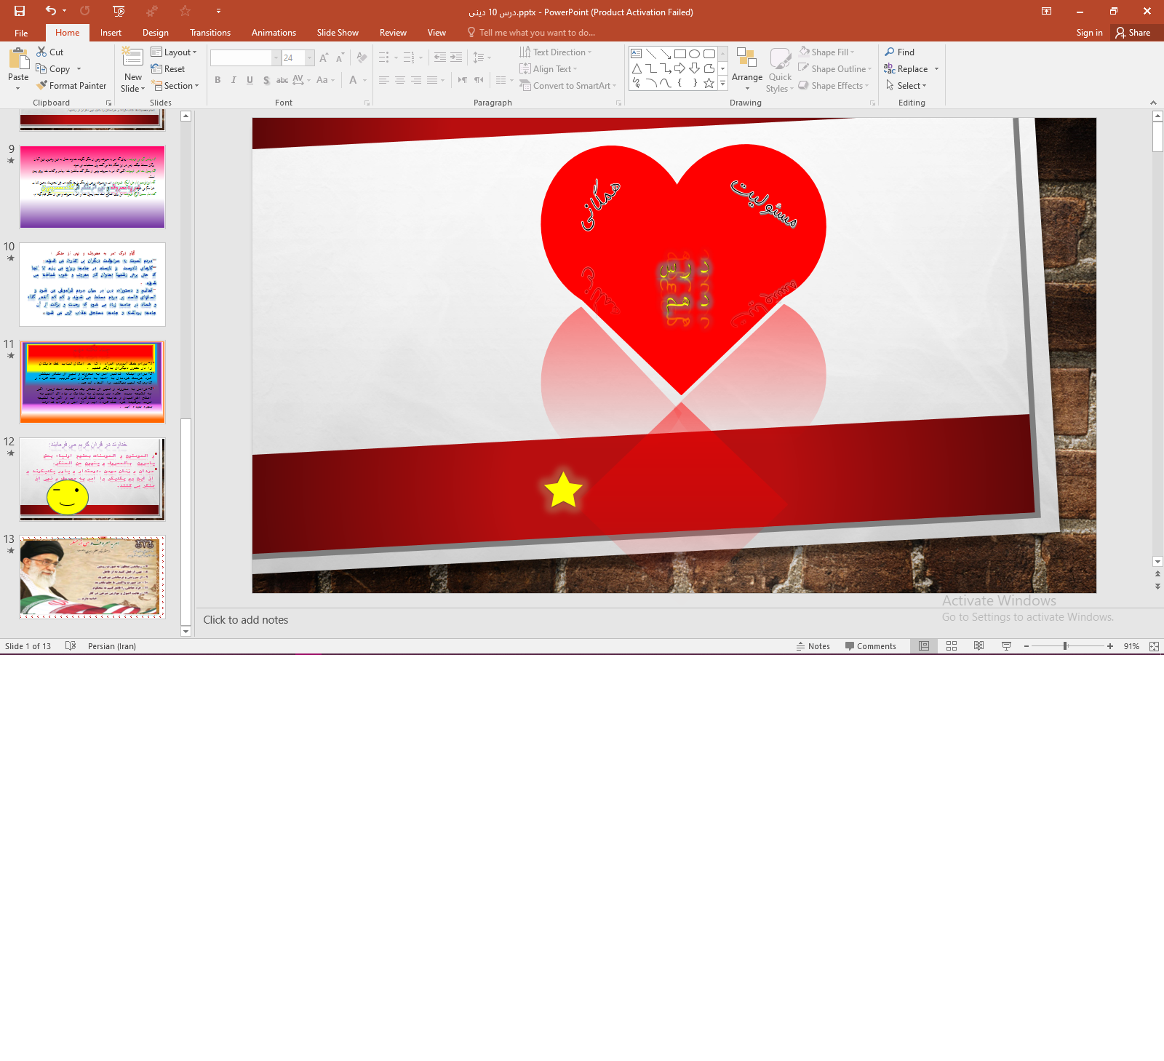Click the zoom slider handle
The image size is (1164, 1061).
[x=1065, y=646]
